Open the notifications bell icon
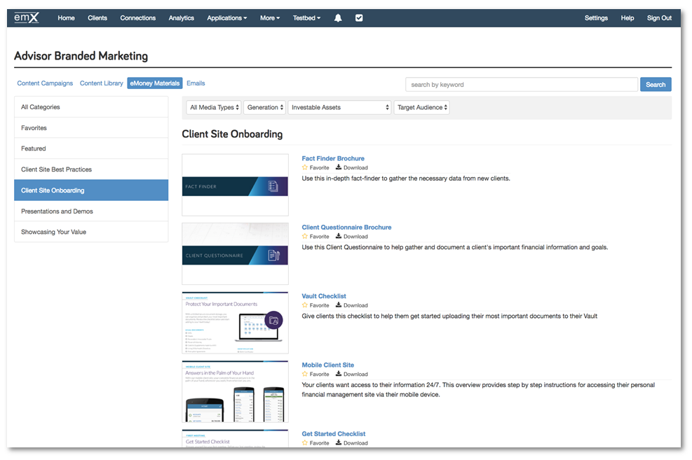 click(338, 18)
